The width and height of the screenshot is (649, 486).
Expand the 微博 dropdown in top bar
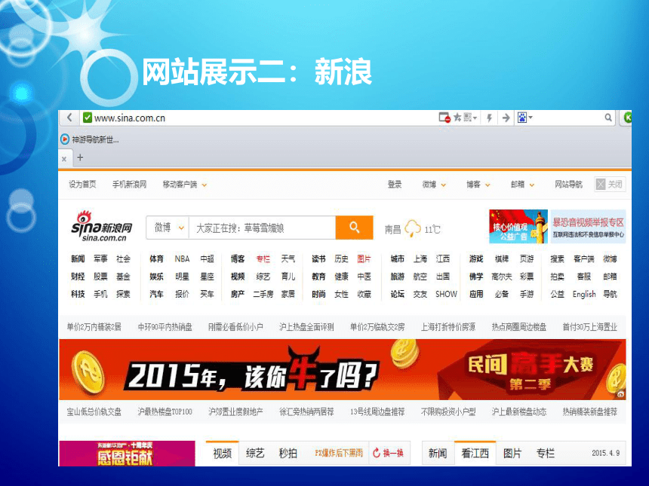pyautogui.click(x=443, y=185)
